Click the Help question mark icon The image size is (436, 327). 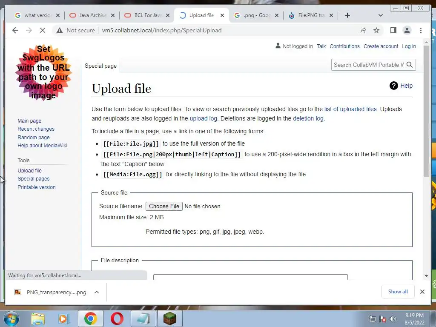[394, 86]
